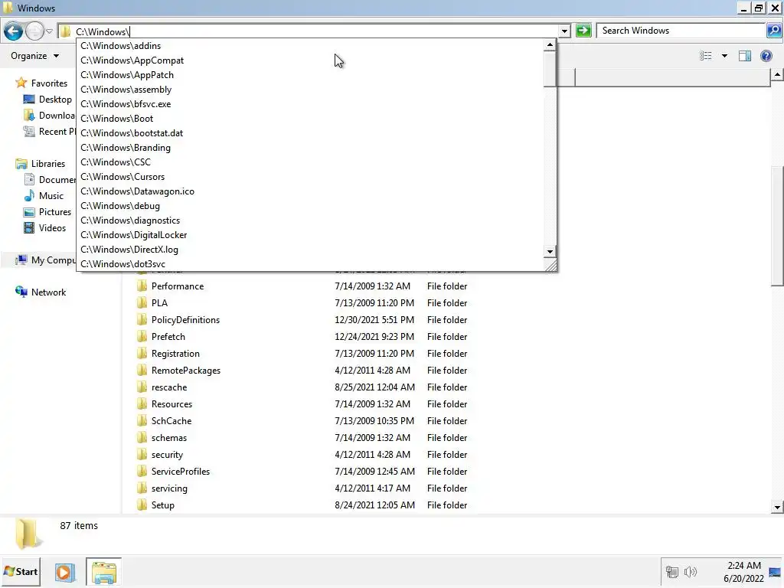Select C:\Windows\bfsvc.exe suggestion

point(310,103)
